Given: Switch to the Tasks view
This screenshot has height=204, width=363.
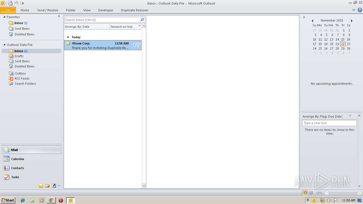Looking at the screenshot, I should pos(31,177).
